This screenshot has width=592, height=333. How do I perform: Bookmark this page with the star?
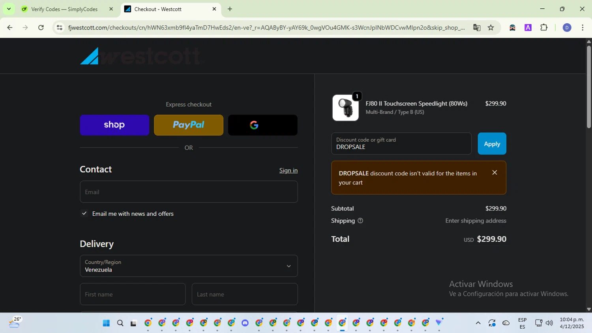click(491, 28)
